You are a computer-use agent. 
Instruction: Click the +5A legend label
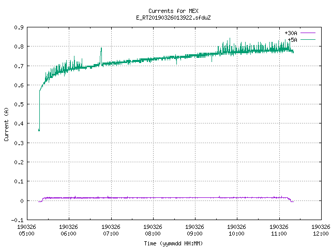tap(292, 40)
